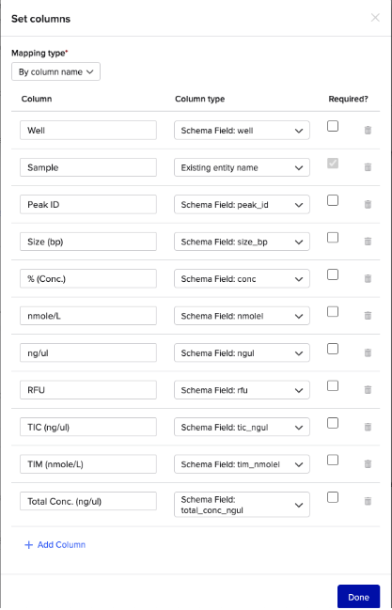392x610 pixels.
Task: Delete the nmole/L row
Action: click(x=368, y=316)
